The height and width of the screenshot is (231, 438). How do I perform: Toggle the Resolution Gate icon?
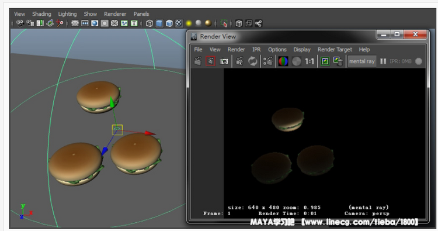(x=95, y=23)
